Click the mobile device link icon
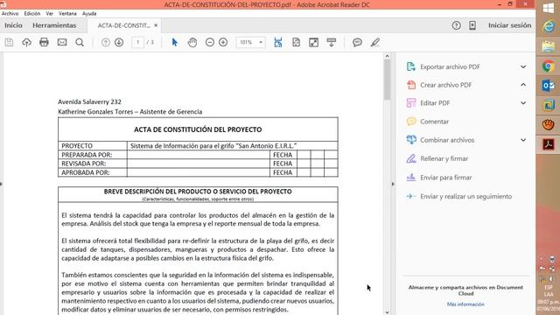This screenshot has height=315, width=560. pos(472,25)
